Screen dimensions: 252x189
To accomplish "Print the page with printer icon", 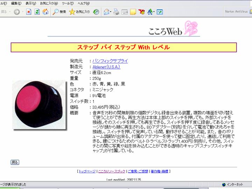I will (x=116, y=12).
